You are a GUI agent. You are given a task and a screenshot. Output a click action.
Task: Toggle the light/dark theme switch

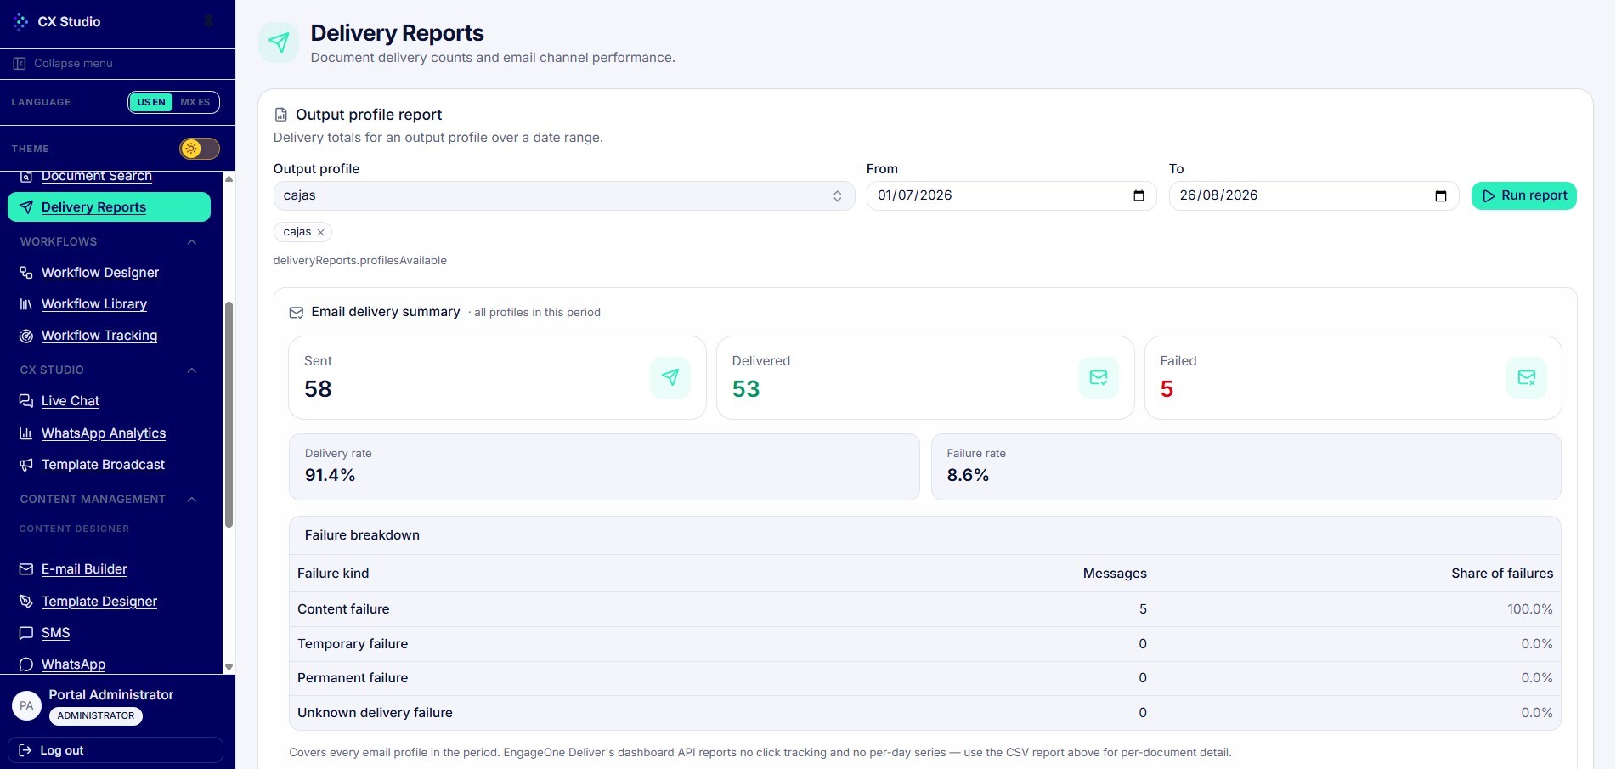click(200, 149)
